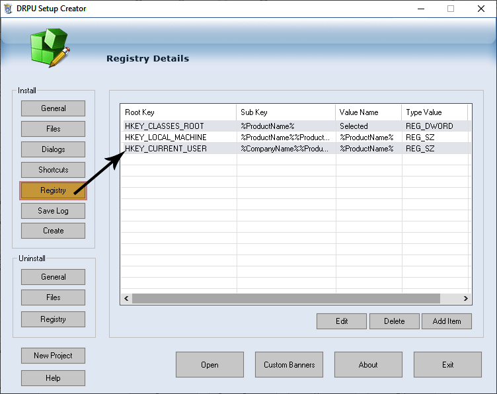Open the Install Files section
This screenshot has height=394, width=497.
click(x=53, y=129)
